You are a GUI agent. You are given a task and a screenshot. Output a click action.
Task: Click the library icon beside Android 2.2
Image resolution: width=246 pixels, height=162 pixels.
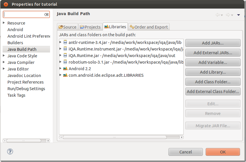click(65, 69)
